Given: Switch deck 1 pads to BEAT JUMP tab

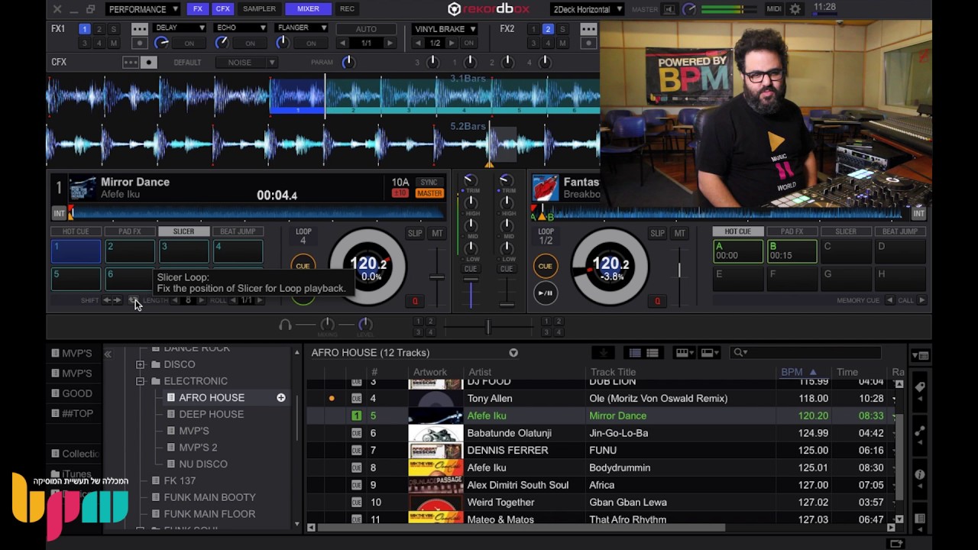Looking at the screenshot, I should pyautogui.click(x=238, y=231).
